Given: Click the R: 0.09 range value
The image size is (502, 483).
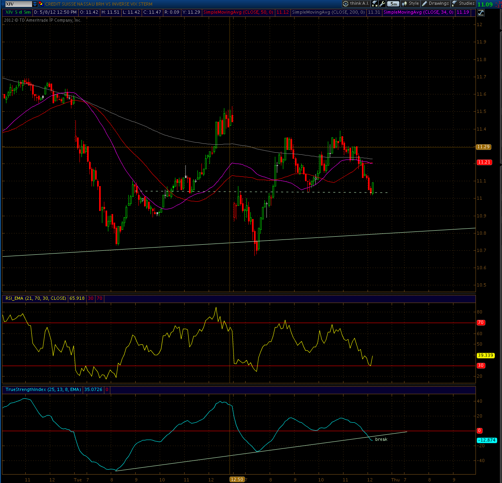Looking at the screenshot, I should [x=172, y=12].
